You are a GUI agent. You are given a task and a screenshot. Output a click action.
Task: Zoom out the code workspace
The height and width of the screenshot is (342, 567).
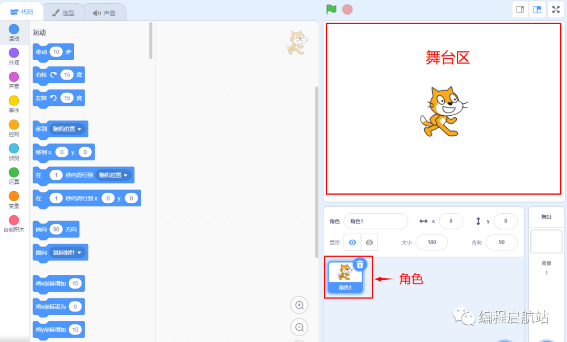click(299, 327)
